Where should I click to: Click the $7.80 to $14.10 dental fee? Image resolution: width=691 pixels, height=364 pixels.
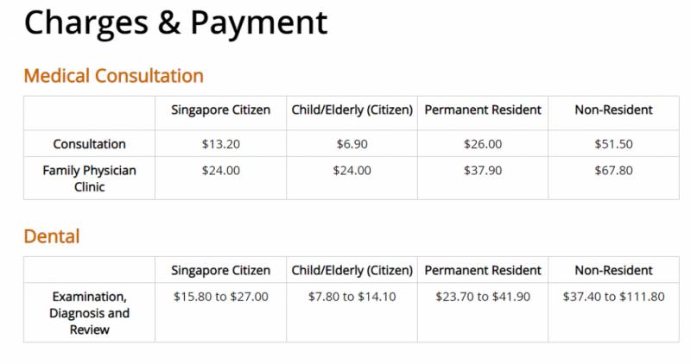click(x=352, y=297)
